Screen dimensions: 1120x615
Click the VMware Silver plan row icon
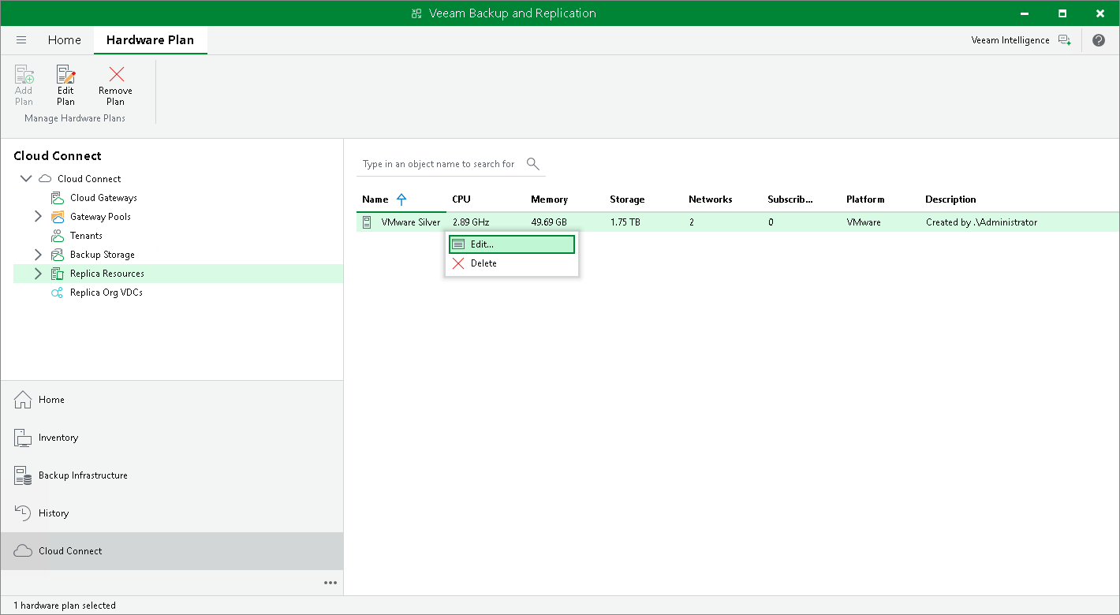coord(367,222)
